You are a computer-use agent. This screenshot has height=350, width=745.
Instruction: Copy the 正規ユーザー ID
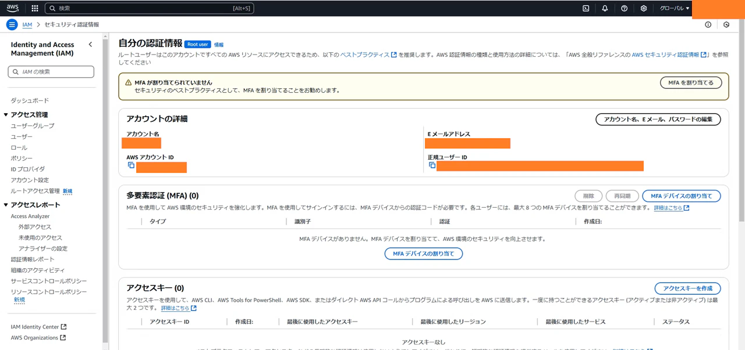432,165
